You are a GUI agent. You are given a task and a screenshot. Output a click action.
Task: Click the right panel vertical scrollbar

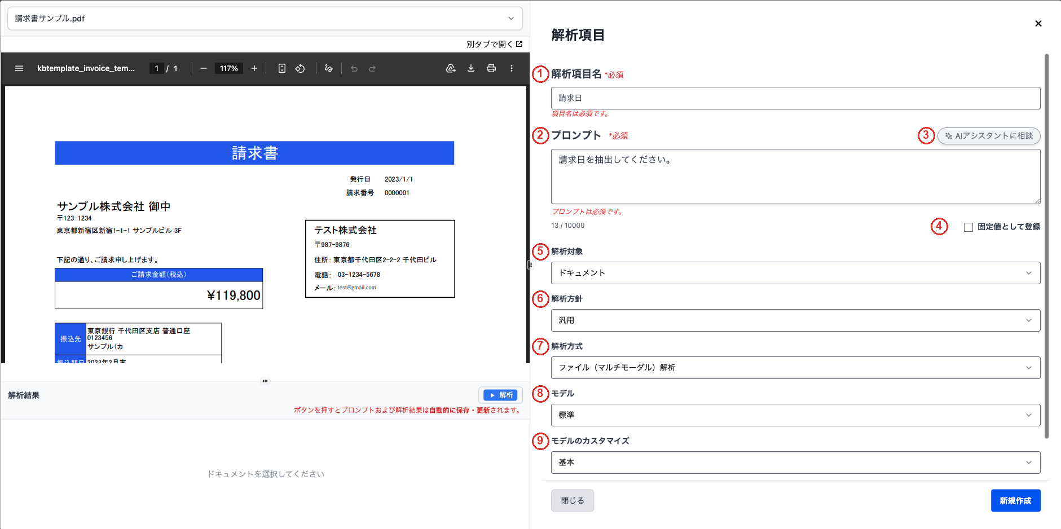coord(1046,245)
